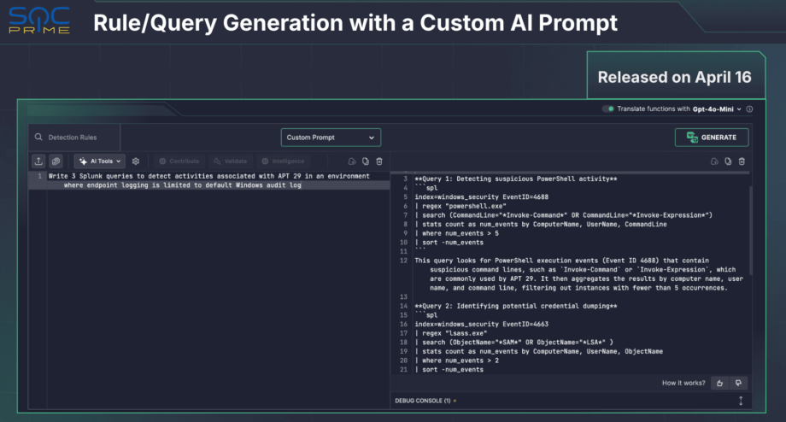Image resolution: width=786 pixels, height=422 pixels.
Task: Click the cloud save icon in right toolbar
Action: point(714,161)
